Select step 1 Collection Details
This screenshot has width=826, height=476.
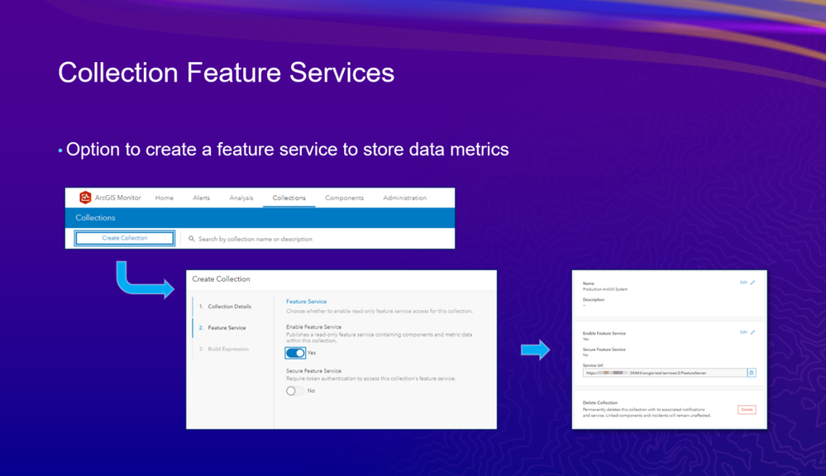(x=225, y=307)
